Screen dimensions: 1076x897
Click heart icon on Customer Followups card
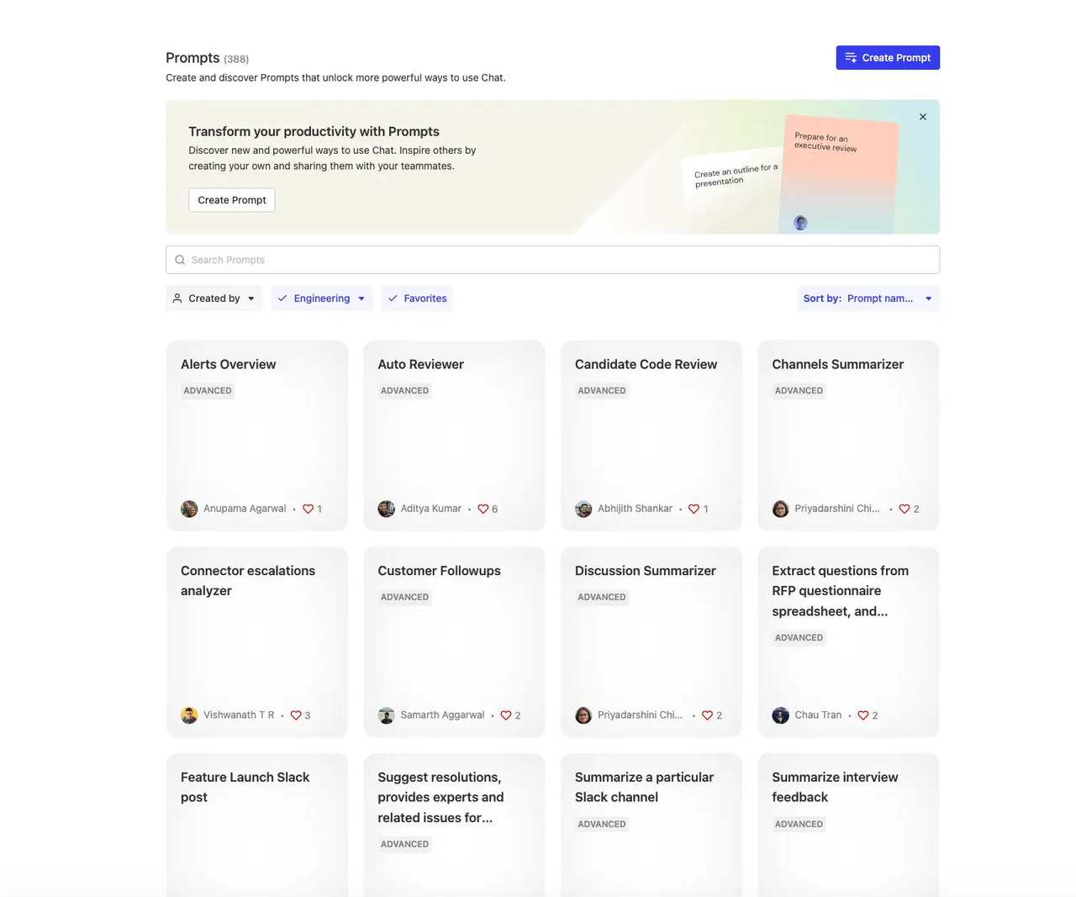point(506,715)
